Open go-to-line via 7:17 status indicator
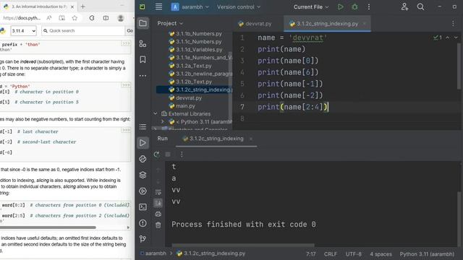 (x=310, y=253)
